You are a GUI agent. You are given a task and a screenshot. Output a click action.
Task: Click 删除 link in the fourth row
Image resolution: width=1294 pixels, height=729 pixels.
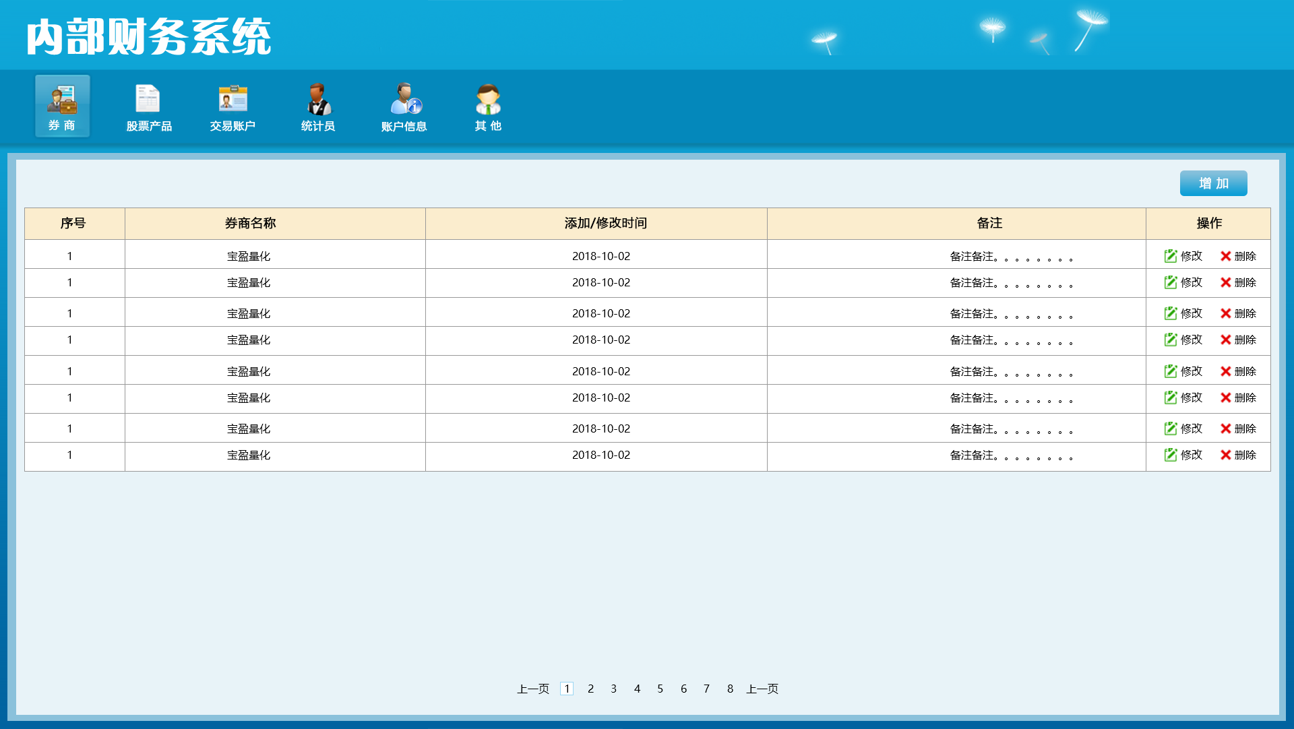click(1245, 340)
